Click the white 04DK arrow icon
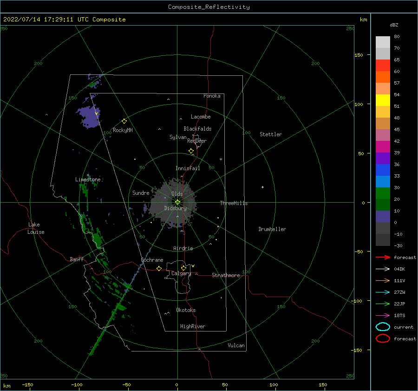The image size is (418, 391). click(383, 269)
